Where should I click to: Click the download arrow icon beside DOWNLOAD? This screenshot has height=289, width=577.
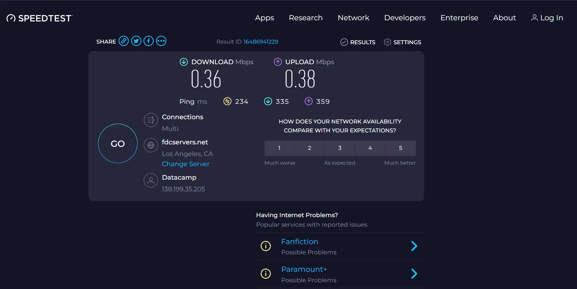pyautogui.click(x=184, y=62)
